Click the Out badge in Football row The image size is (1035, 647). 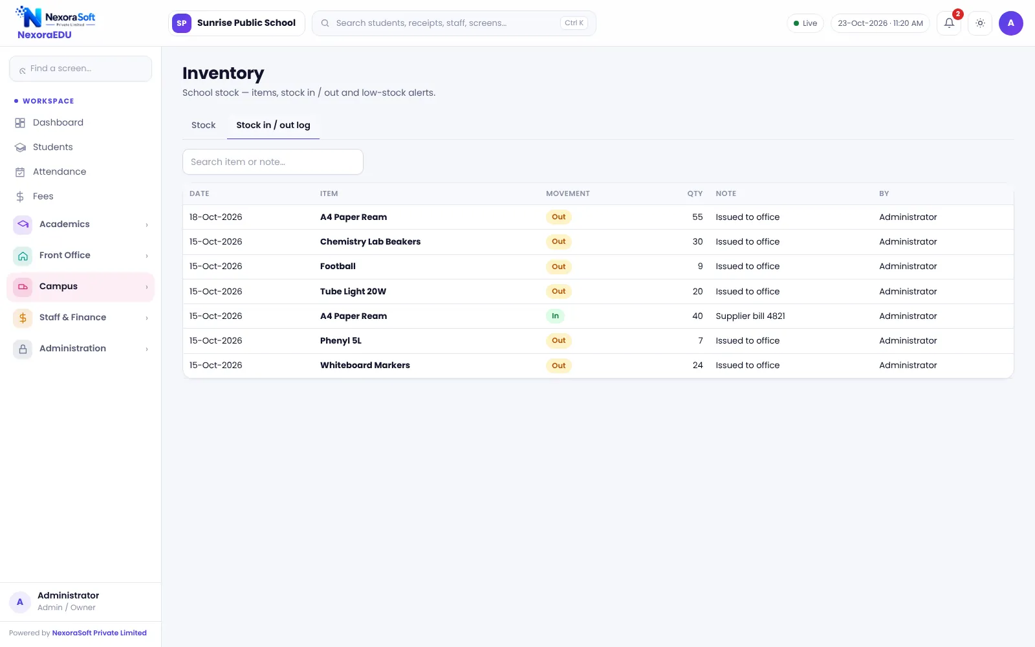[x=559, y=267]
